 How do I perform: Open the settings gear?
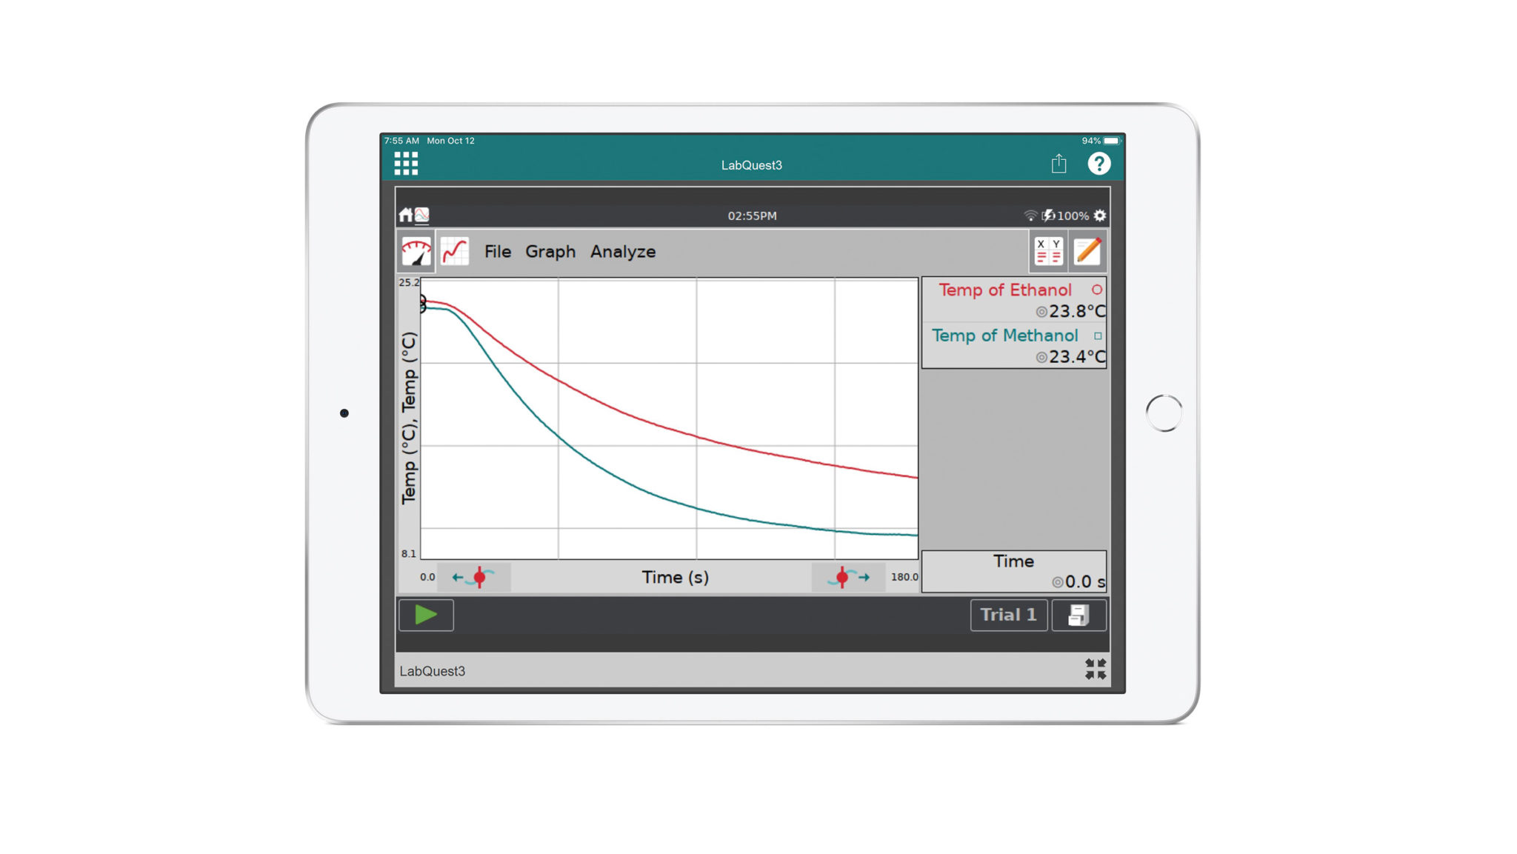[1099, 215]
